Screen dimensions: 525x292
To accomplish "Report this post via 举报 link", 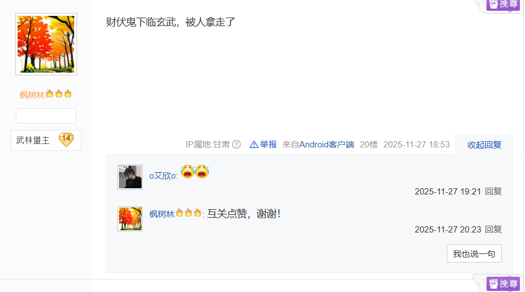I will tap(268, 145).
